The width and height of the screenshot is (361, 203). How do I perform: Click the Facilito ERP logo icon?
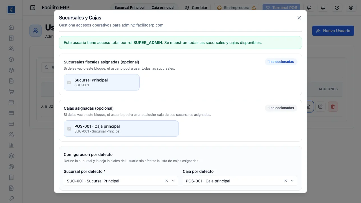click(11, 10)
